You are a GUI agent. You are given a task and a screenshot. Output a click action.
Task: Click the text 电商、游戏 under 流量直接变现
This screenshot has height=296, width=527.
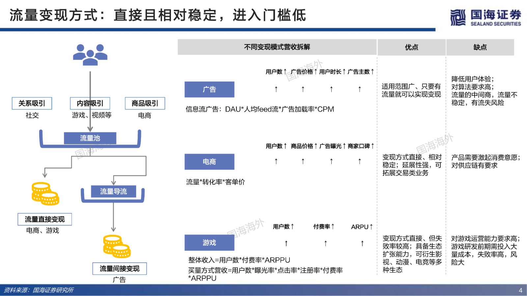coord(43,230)
